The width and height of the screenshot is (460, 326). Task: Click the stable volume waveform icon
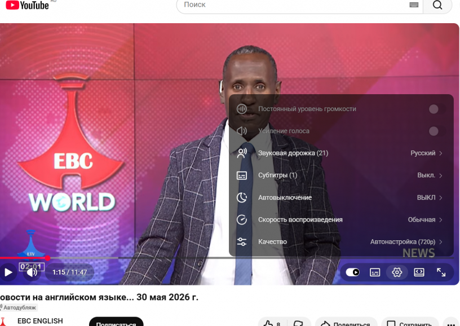[x=242, y=109]
